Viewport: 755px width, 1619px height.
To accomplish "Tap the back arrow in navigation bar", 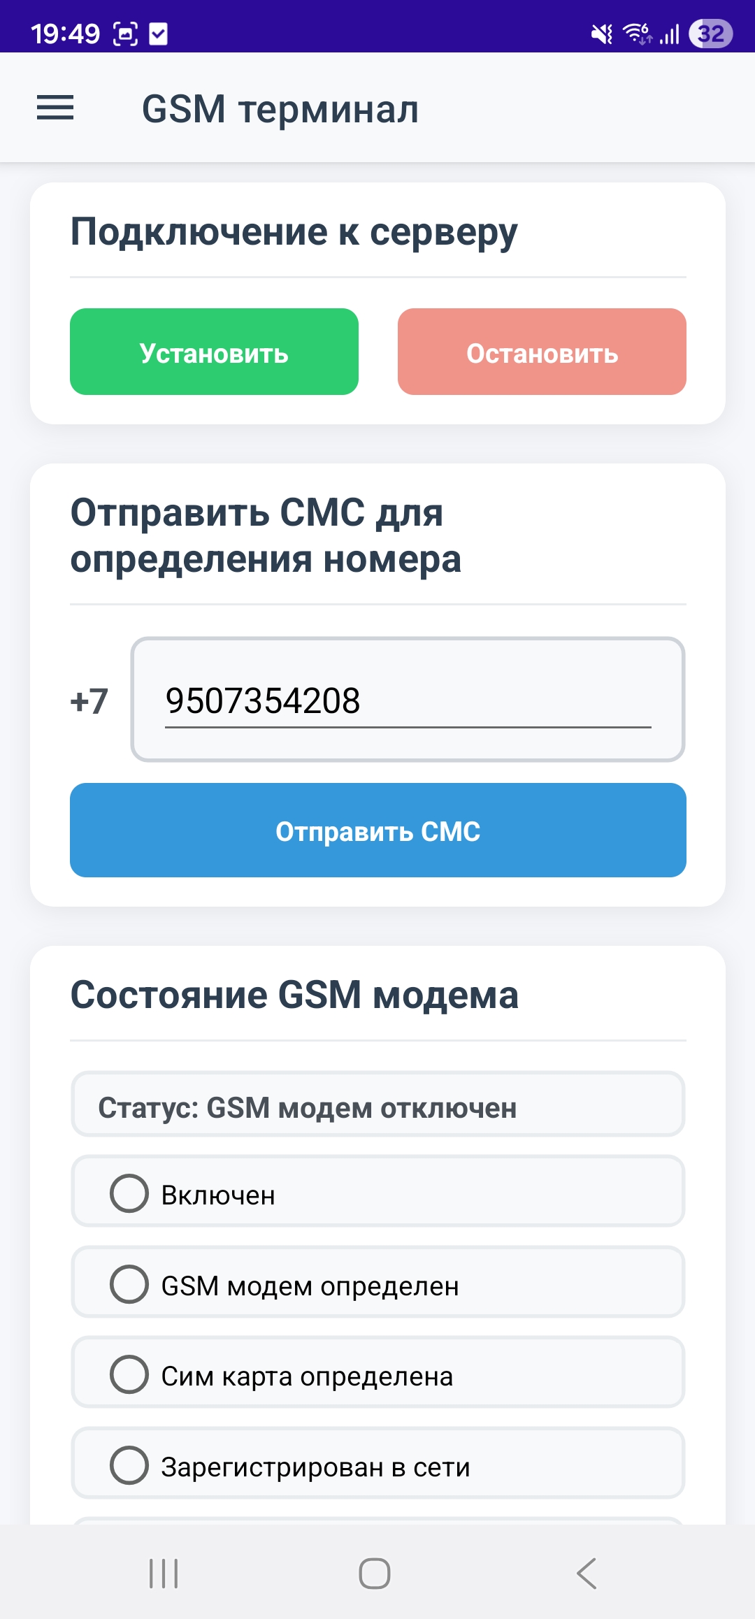I will [x=587, y=1574].
